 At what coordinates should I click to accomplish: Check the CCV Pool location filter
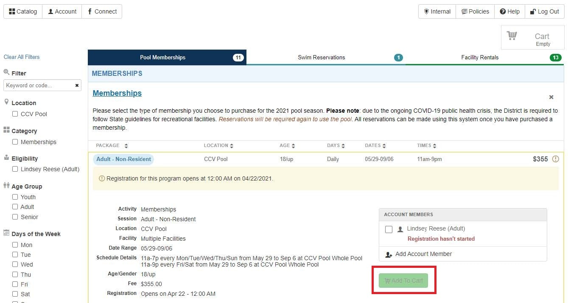click(x=15, y=114)
